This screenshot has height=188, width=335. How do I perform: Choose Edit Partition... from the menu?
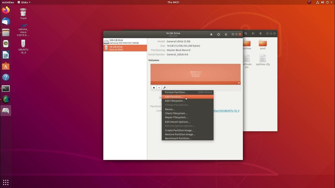(188, 97)
